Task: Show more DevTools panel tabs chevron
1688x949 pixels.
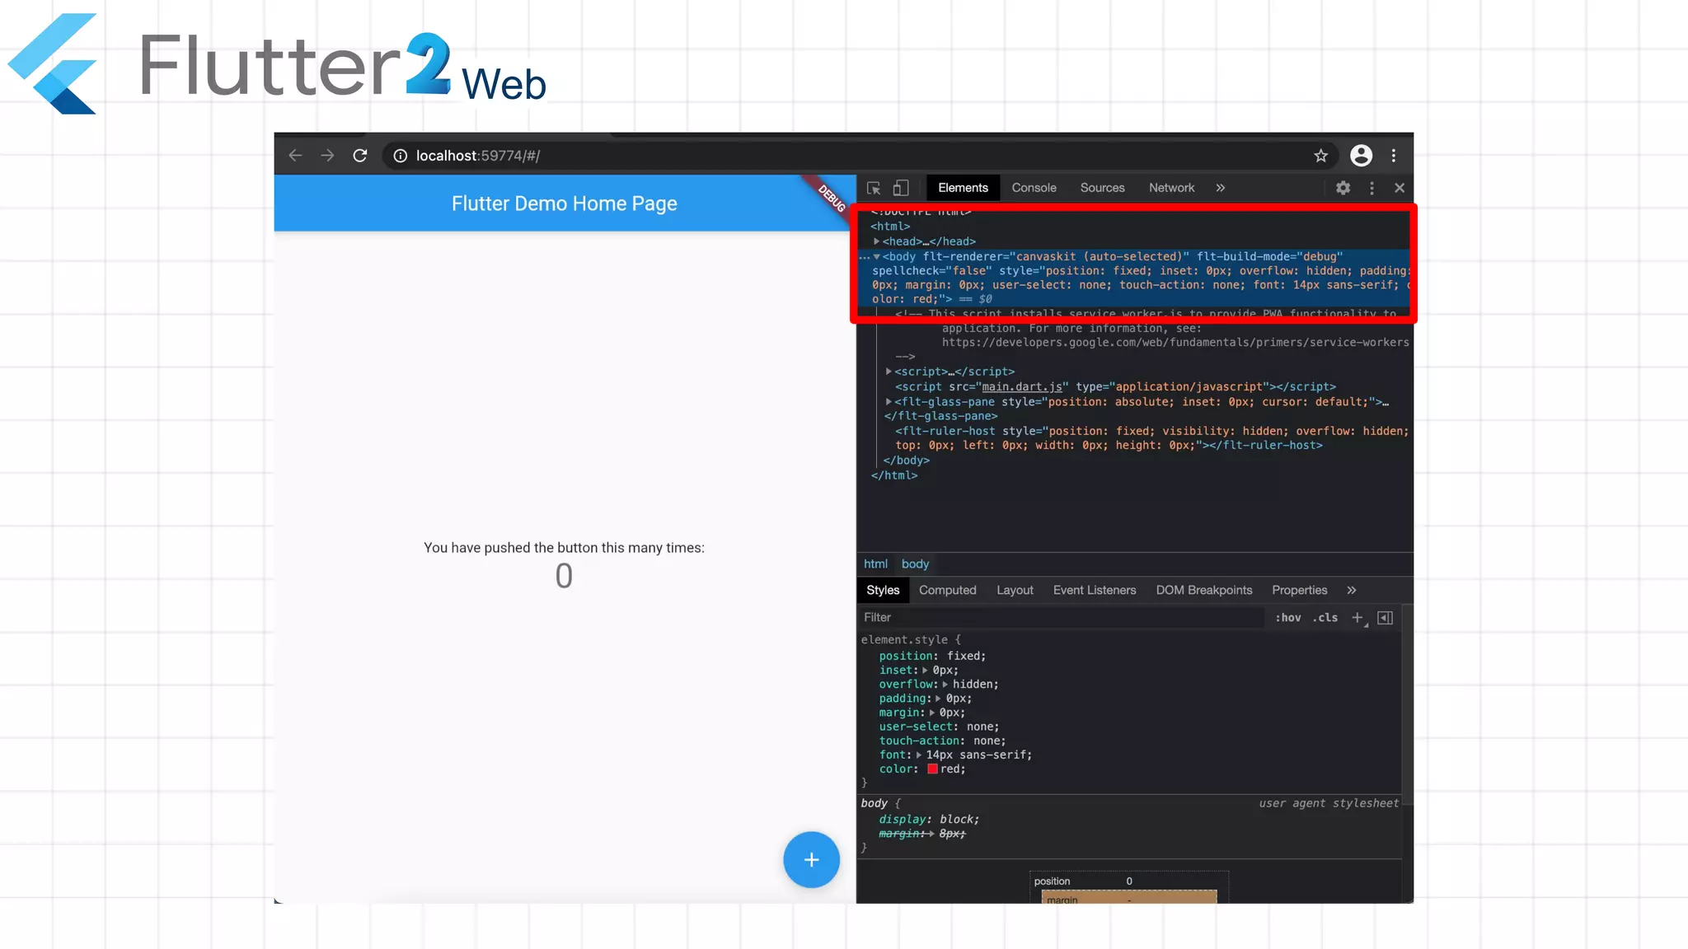Action: 1220,188
